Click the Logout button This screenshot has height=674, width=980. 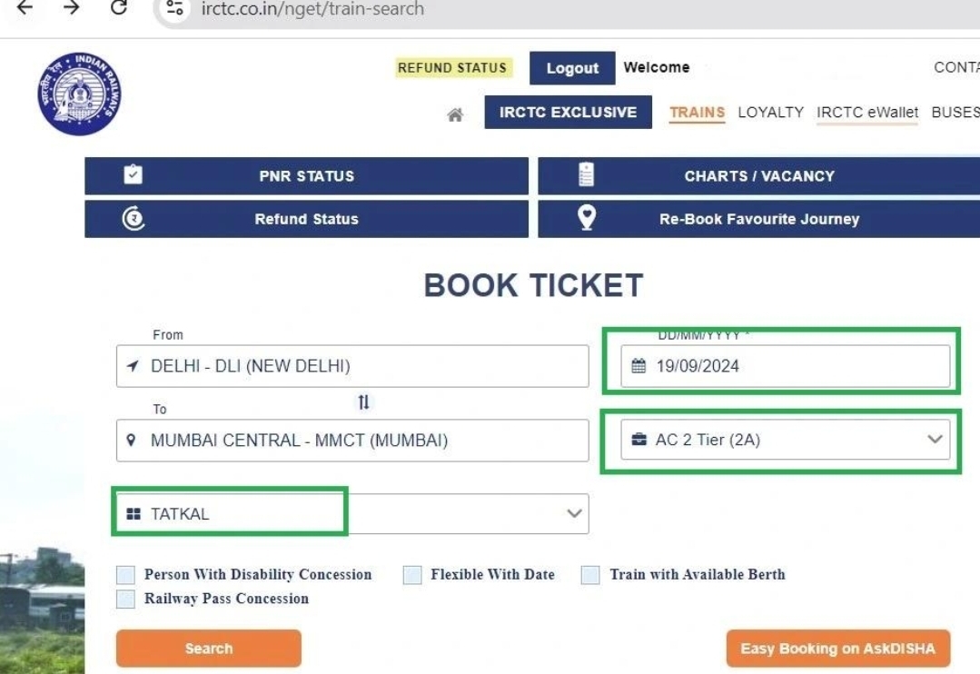572,67
